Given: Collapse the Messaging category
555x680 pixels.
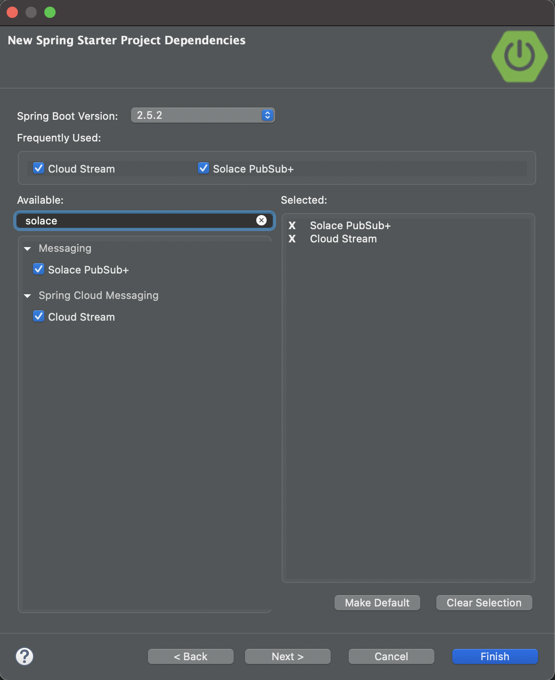Looking at the screenshot, I should point(27,249).
